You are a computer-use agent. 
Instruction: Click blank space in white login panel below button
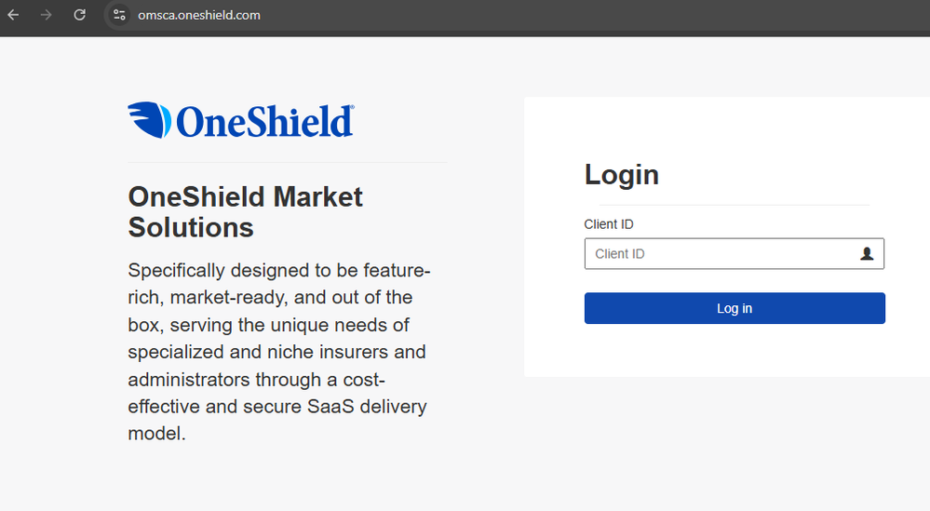pyautogui.click(x=726, y=352)
